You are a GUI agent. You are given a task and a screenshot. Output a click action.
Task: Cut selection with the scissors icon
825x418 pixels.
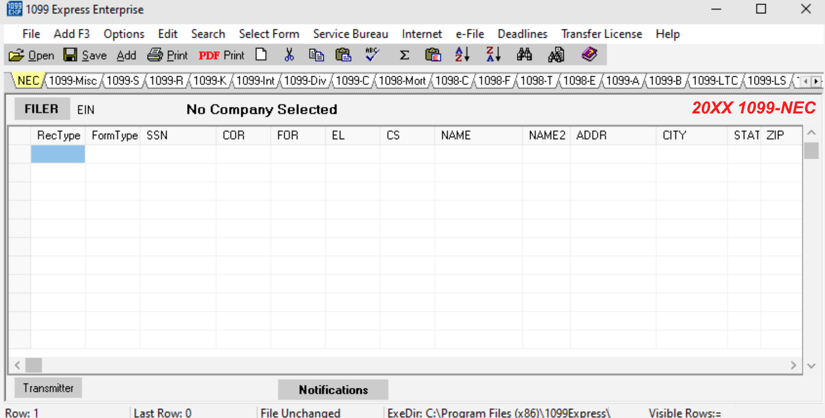point(289,55)
